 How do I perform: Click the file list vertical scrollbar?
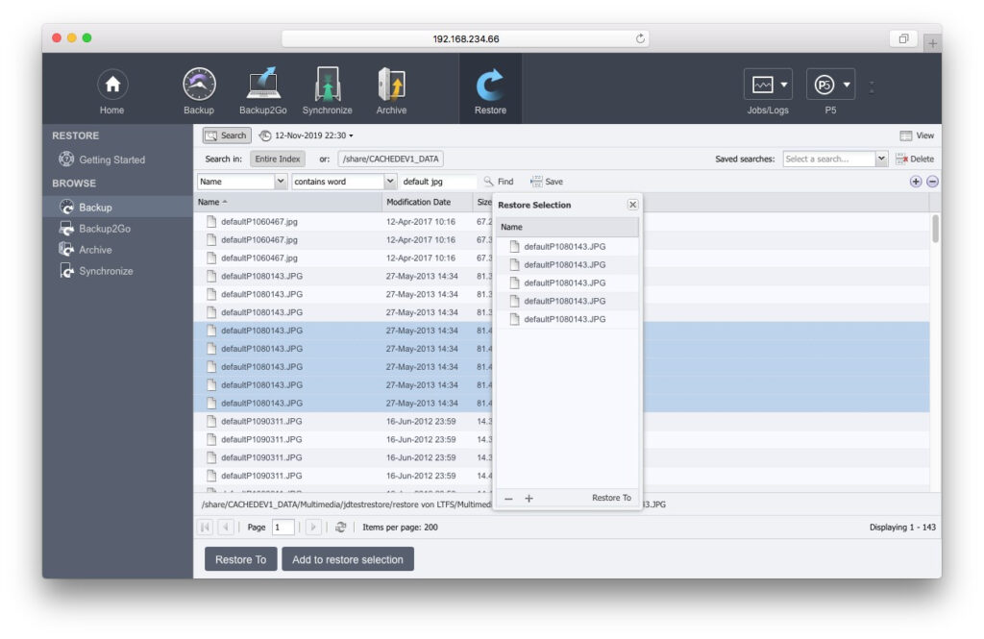935,231
